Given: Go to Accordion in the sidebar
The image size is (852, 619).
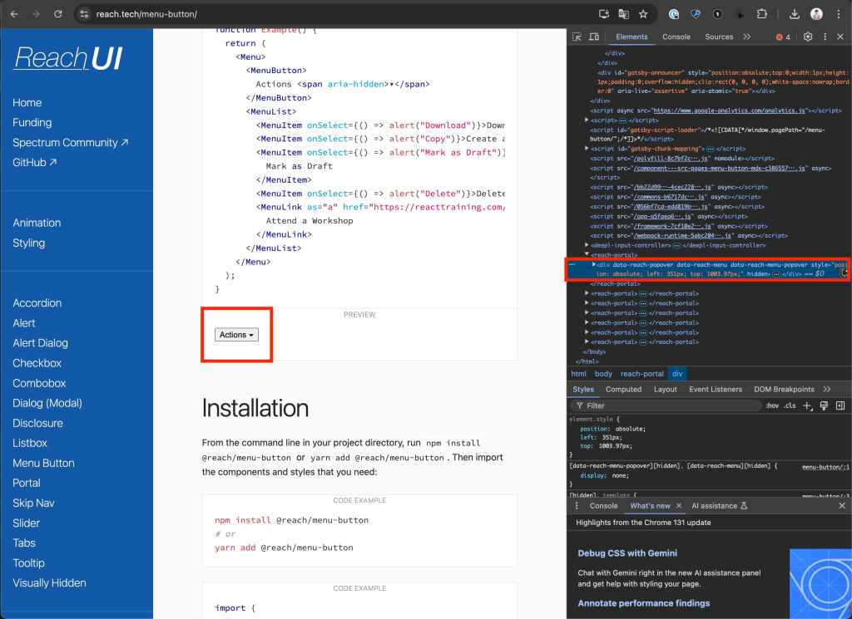Looking at the screenshot, I should [37, 303].
